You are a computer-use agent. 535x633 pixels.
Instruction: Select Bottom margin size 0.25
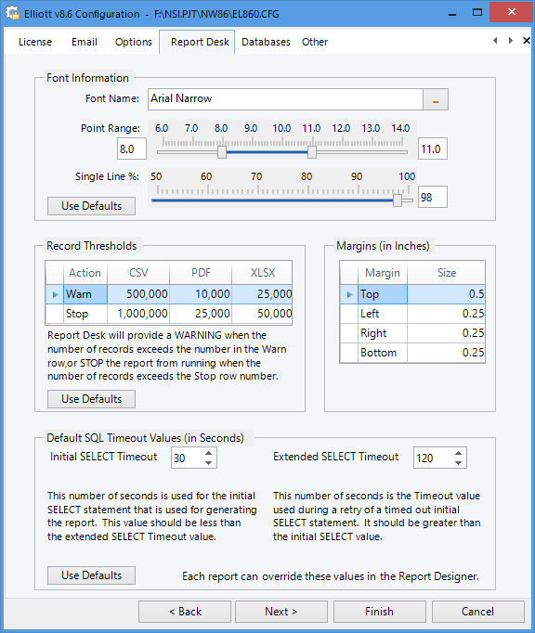pyautogui.click(x=446, y=353)
